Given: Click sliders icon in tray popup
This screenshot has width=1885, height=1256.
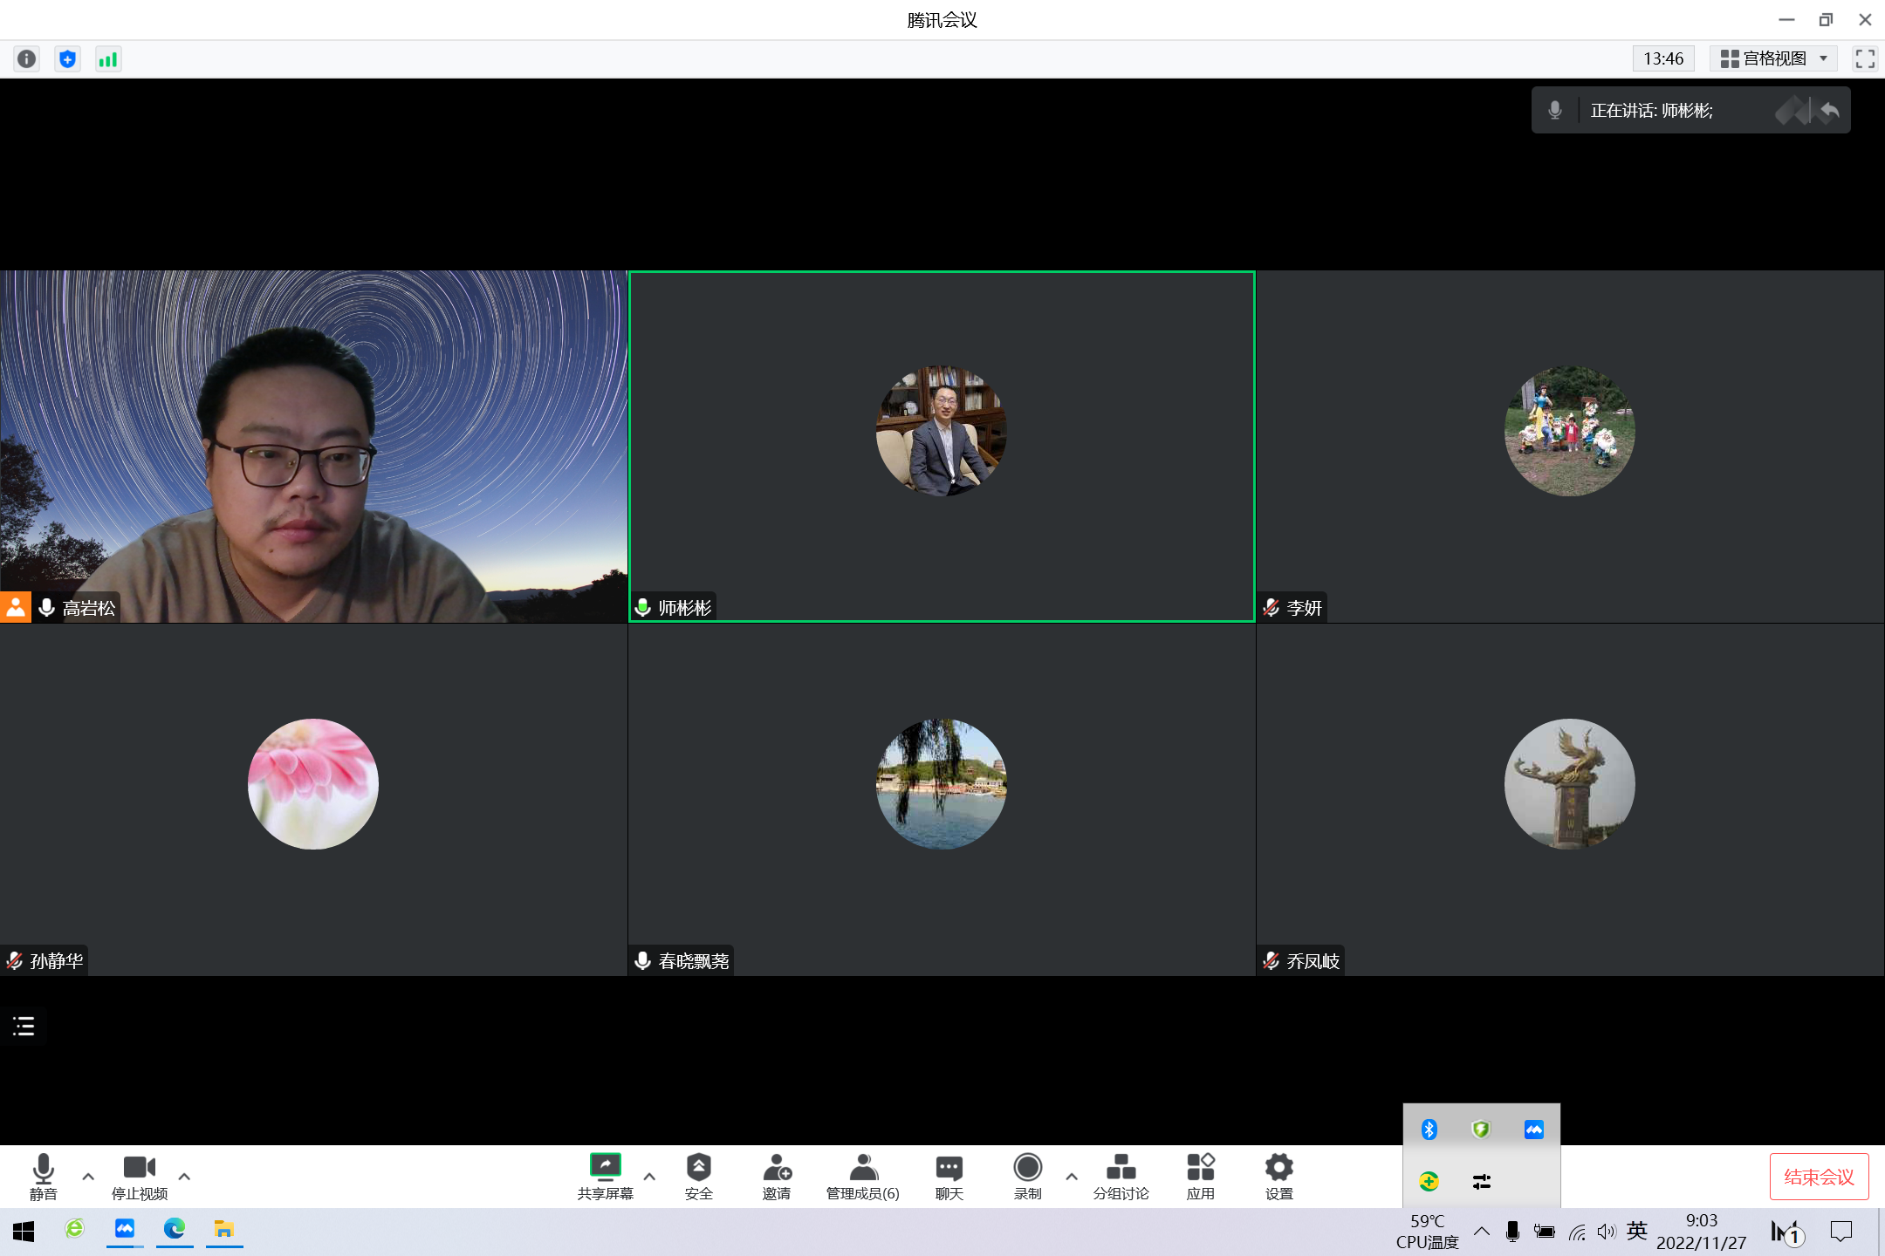Looking at the screenshot, I should [1481, 1181].
